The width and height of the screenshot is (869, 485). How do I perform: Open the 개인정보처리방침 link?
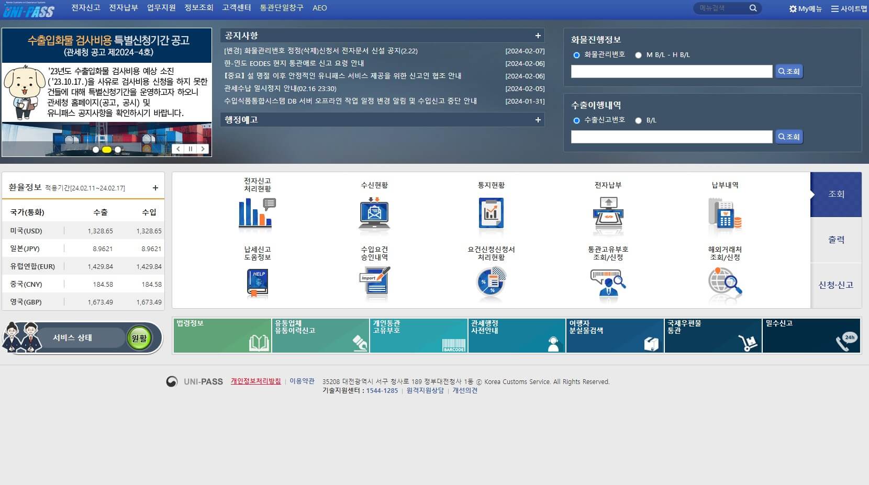point(255,381)
